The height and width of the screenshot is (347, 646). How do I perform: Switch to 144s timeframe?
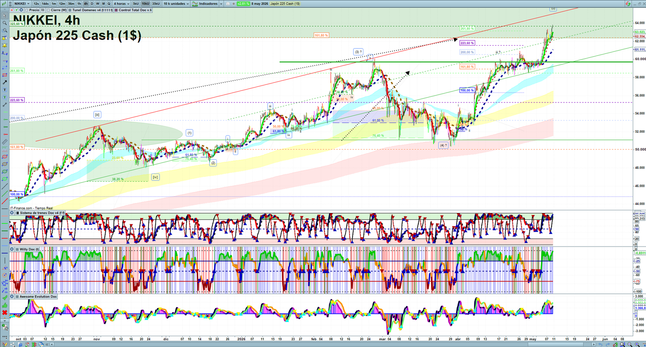(x=45, y=4)
